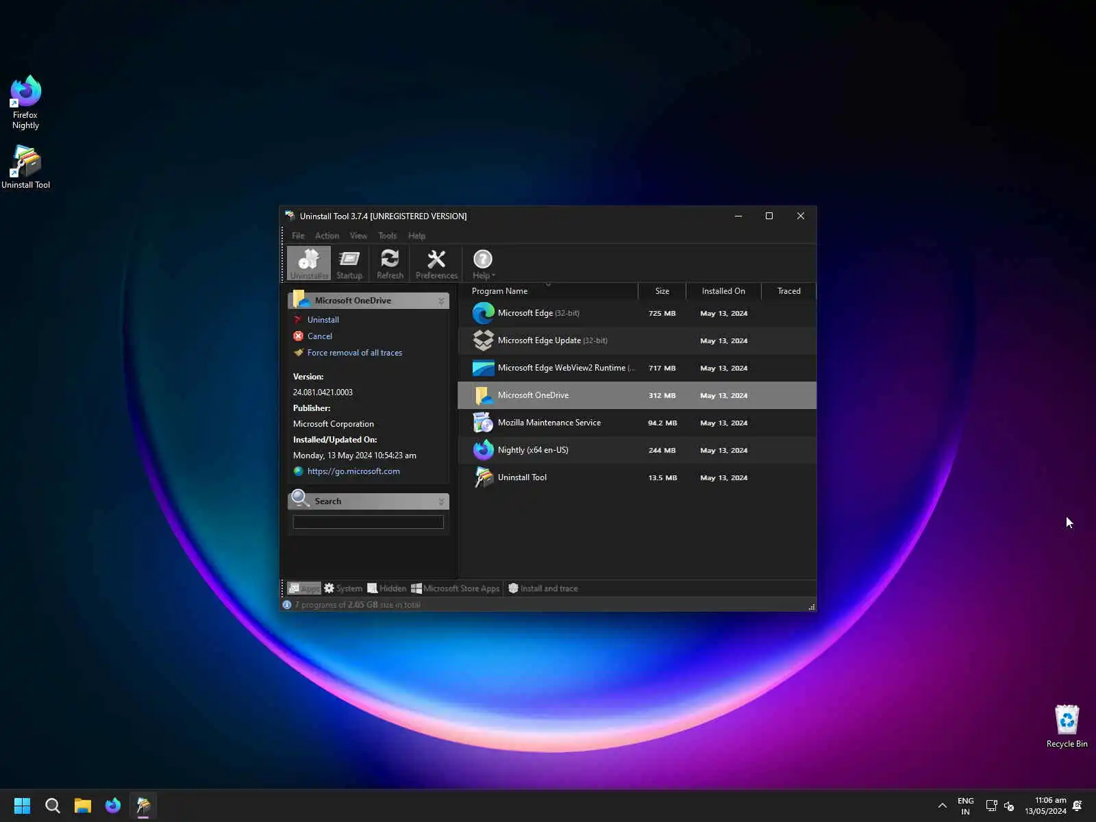Open the clock showing 11:06 am

point(1045,806)
